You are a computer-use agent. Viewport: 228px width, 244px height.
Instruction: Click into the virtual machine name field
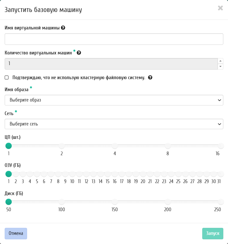[x=114, y=39]
